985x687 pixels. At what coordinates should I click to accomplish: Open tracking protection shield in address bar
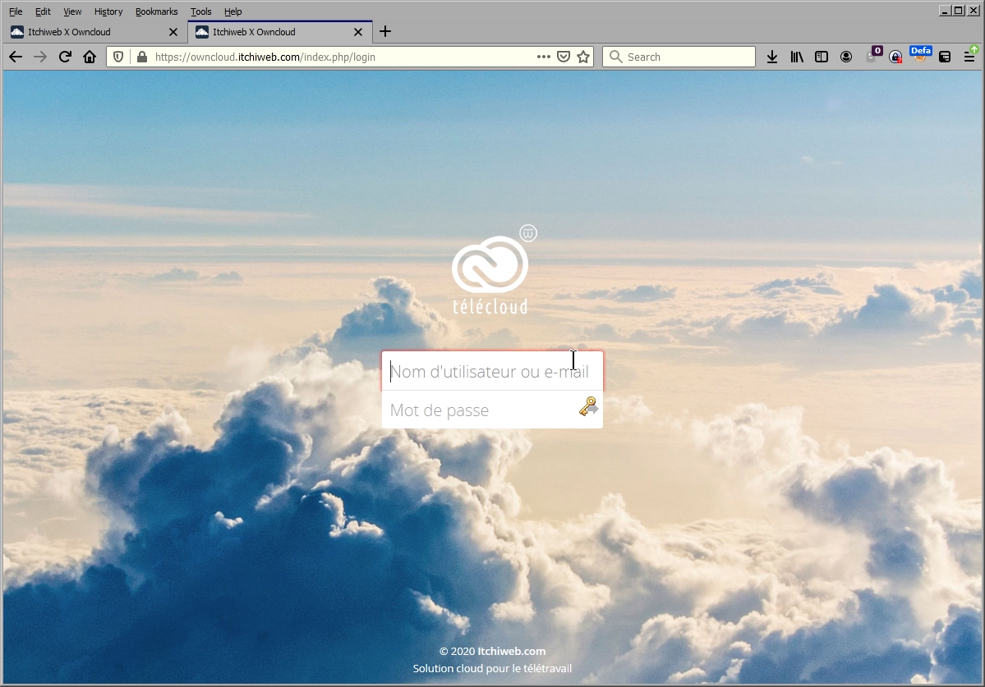[x=118, y=57]
